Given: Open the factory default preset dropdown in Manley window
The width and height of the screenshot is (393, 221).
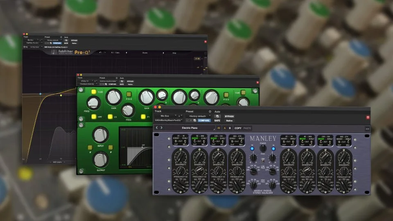Looking at the screenshot, I should coord(199,116).
